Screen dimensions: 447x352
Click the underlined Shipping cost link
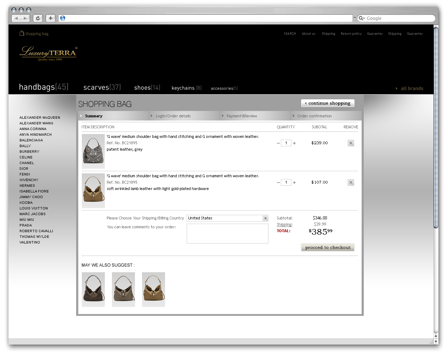point(284,225)
